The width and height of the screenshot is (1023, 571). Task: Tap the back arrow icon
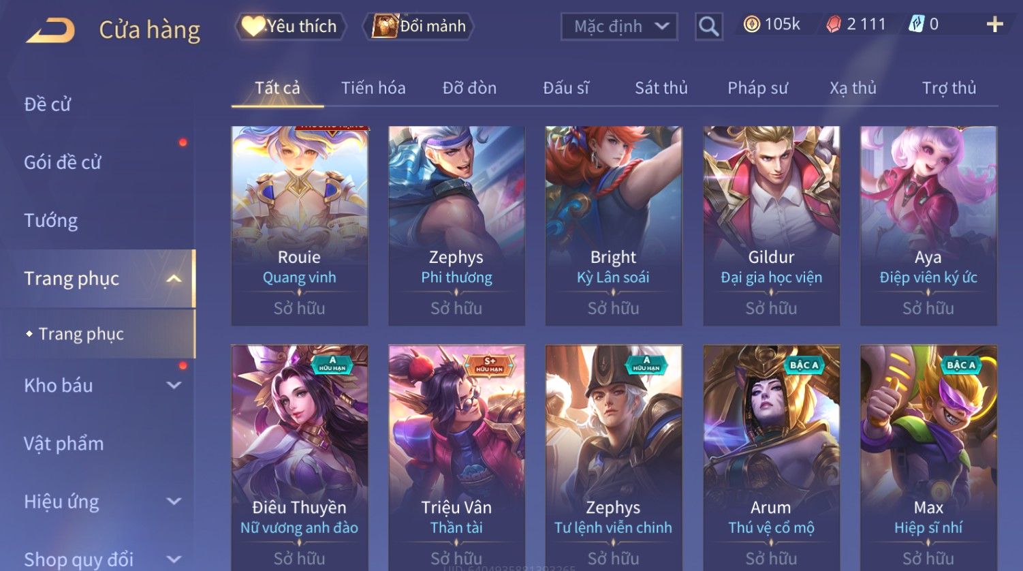point(50,30)
